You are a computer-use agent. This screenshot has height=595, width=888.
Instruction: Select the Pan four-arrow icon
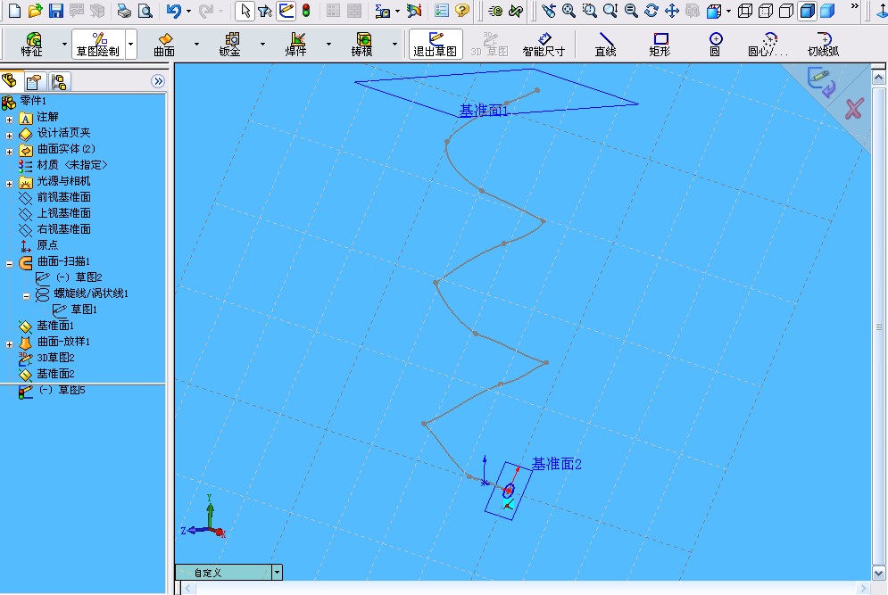[672, 10]
